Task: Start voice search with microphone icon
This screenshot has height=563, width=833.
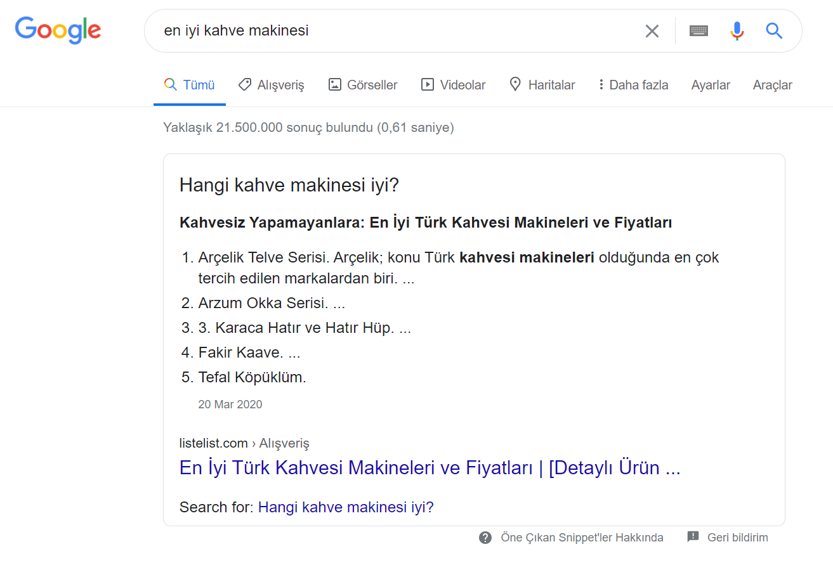Action: click(x=737, y=31)
